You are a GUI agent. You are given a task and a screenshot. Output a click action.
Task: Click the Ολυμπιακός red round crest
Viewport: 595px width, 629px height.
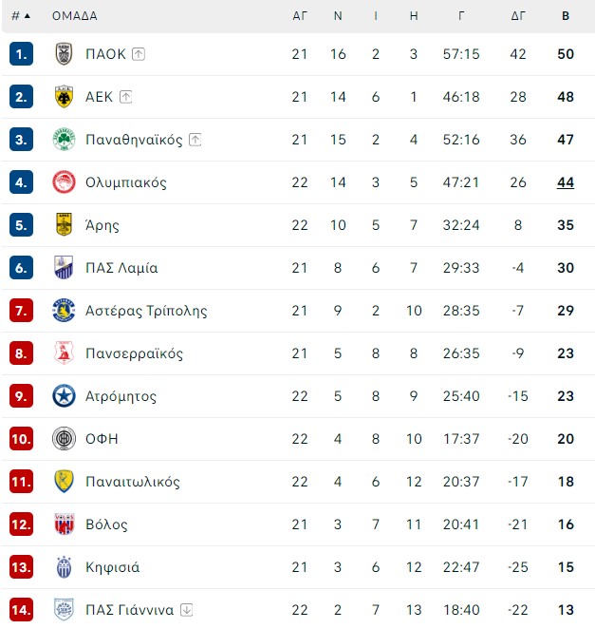pyautogui.click(x=64, y=182)
